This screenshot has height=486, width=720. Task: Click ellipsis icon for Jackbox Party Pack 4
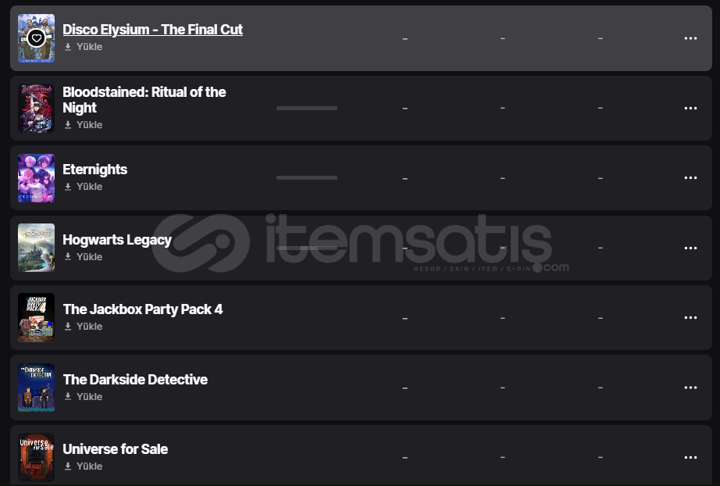click(x=690, y=318)
